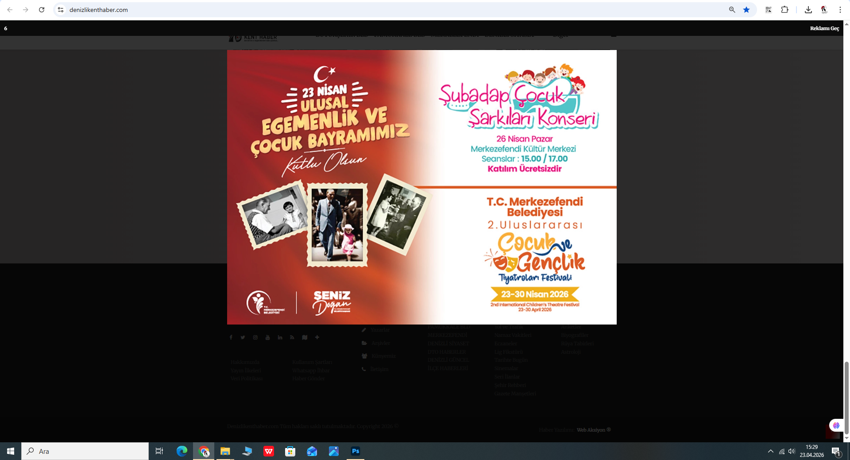Click the page vertical scrollbar thumb

[x=846, y=398]
